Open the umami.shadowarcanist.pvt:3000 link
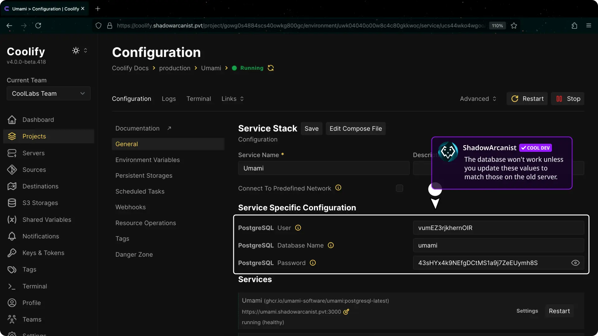This screenshot has width=598, height=336. 292,312
